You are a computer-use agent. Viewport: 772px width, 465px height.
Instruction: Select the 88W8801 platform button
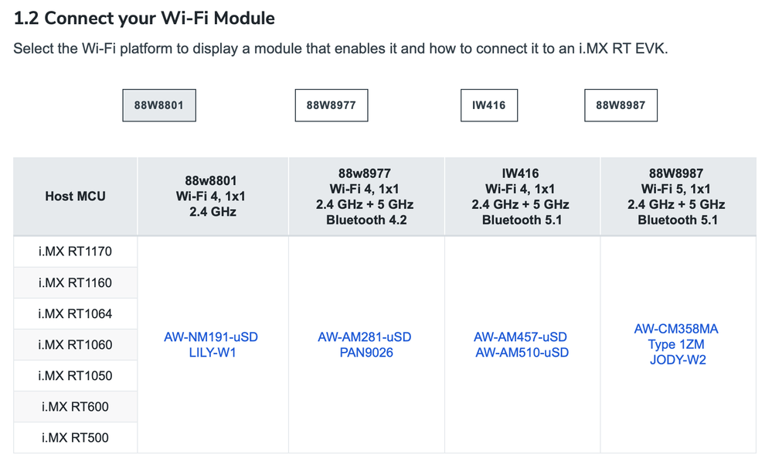coord(159,105)
